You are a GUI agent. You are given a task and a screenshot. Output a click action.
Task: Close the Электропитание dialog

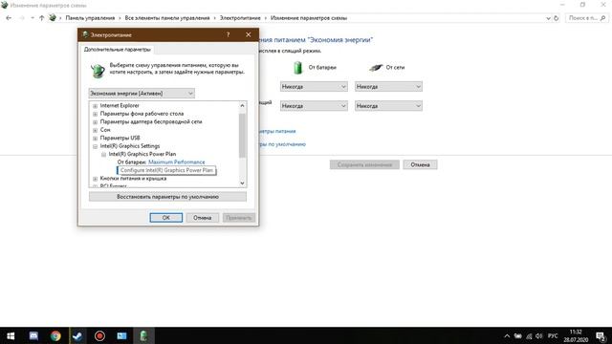249,34
